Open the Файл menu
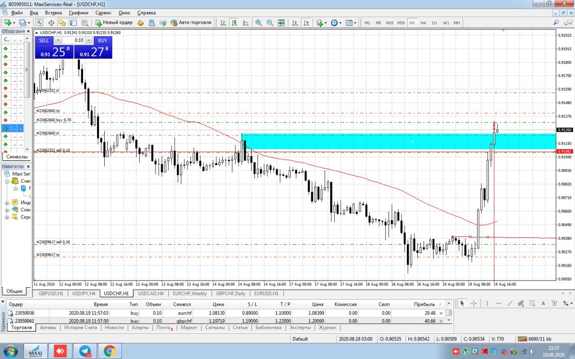 pyautogui.click(x=17, y=13)
